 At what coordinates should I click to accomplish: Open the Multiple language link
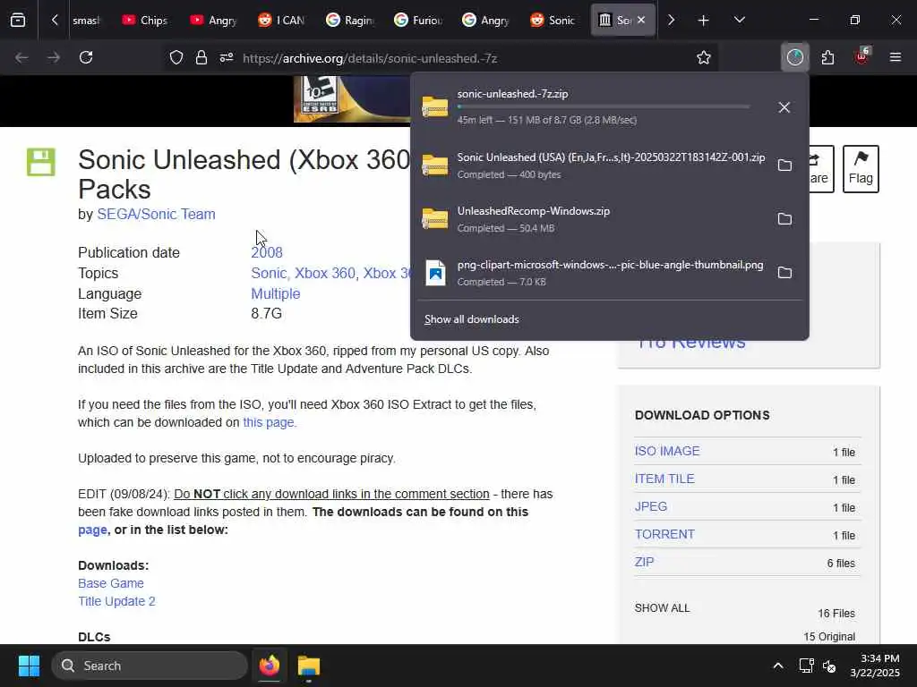(276, 293)
